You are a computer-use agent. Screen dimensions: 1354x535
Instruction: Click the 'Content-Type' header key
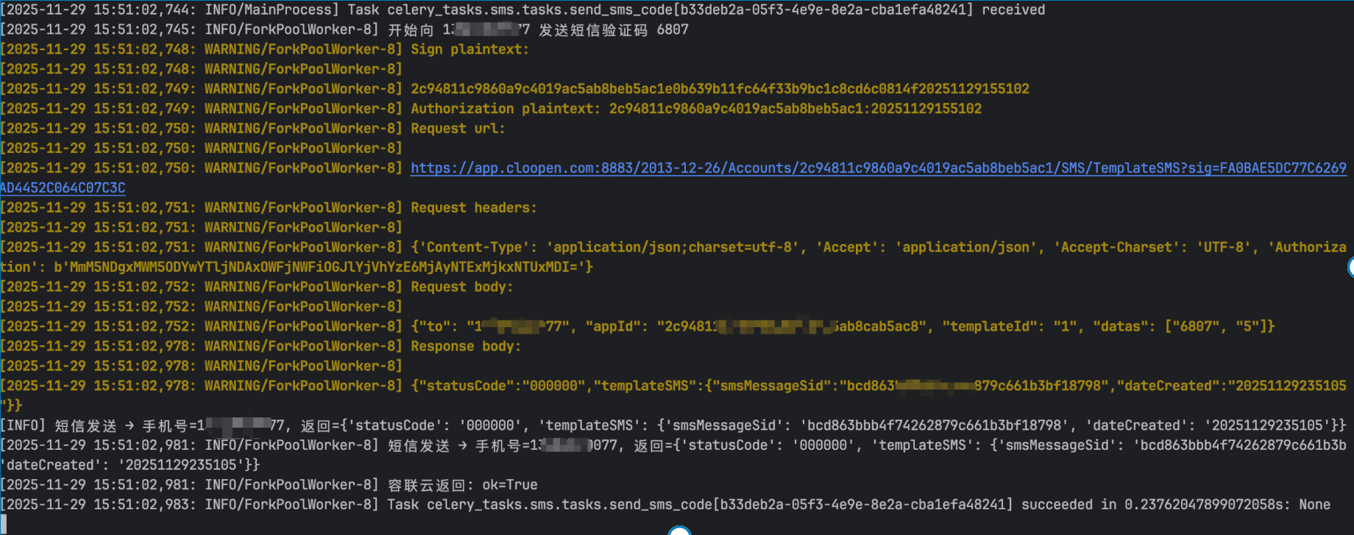[x=474, y=248]
